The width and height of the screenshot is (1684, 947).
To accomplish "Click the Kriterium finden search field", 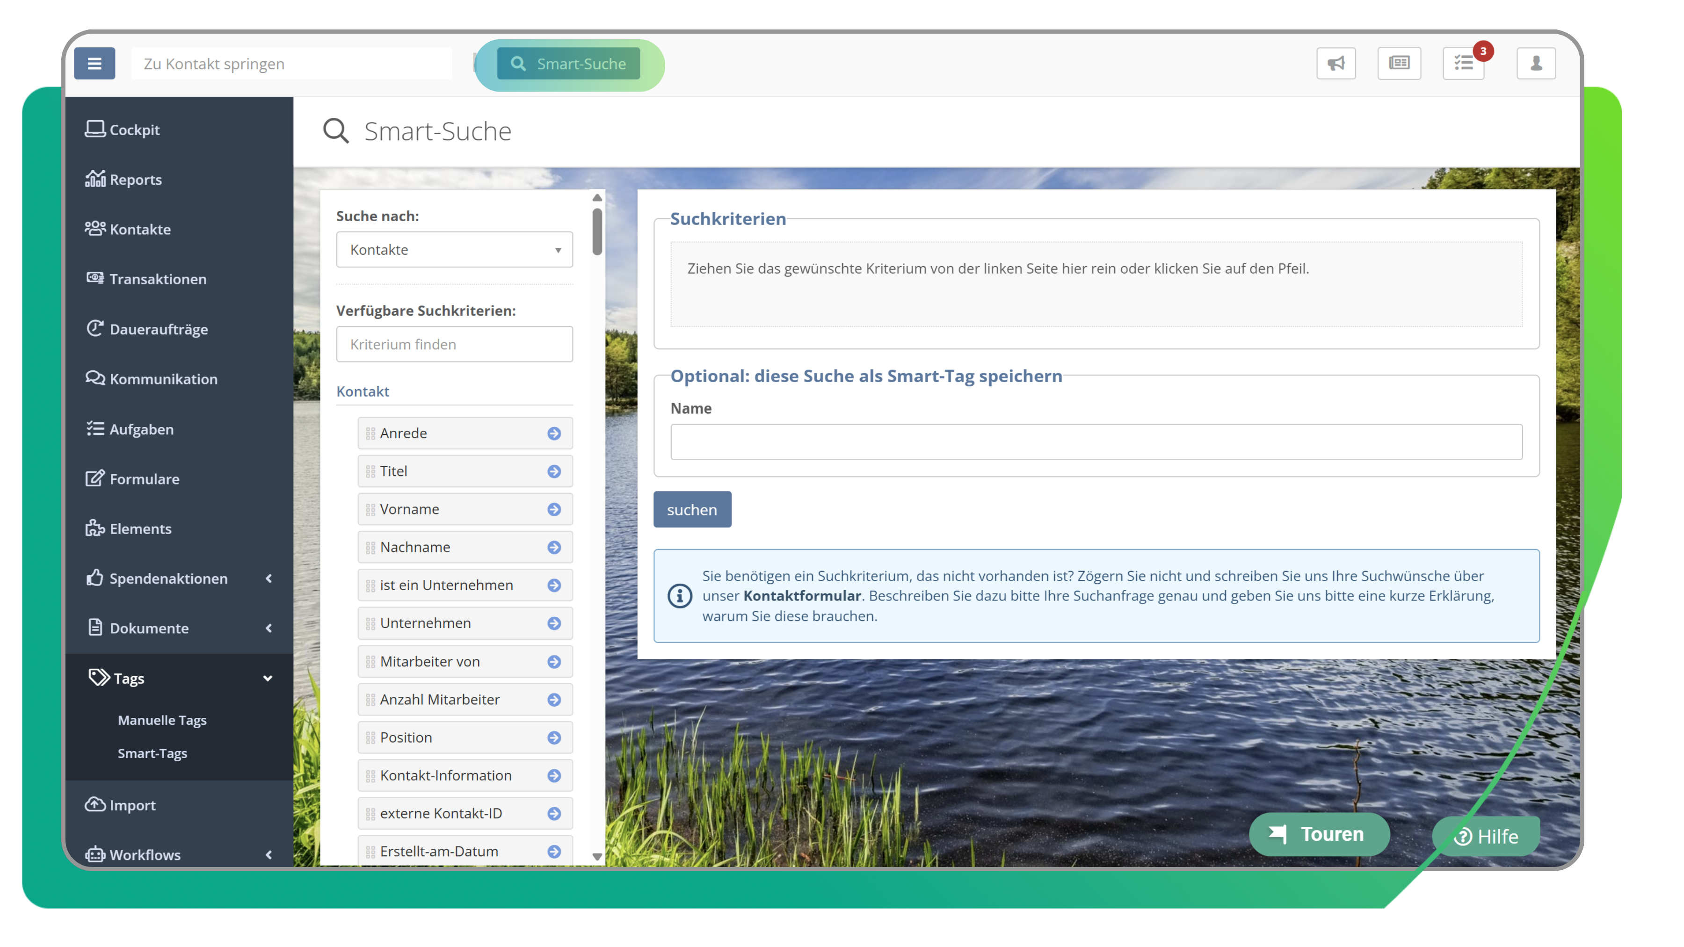I will point(454,344).
